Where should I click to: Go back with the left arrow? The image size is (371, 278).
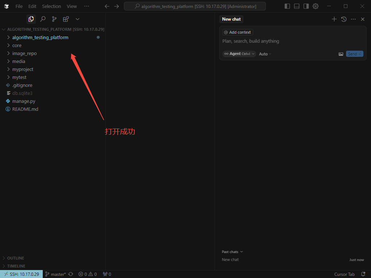coord(107,7)
